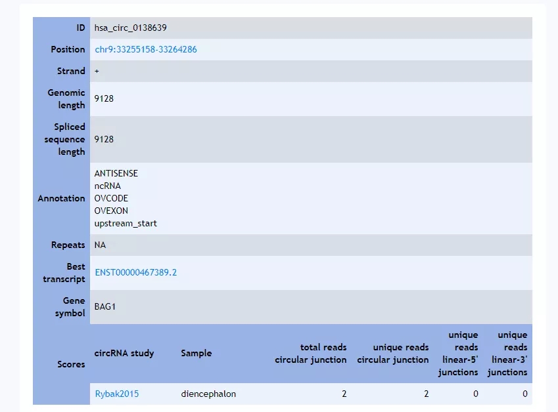The height and width of the screenshot is (412, 558).
Task: Click the Scores row label
Action: tap(71, 364)
